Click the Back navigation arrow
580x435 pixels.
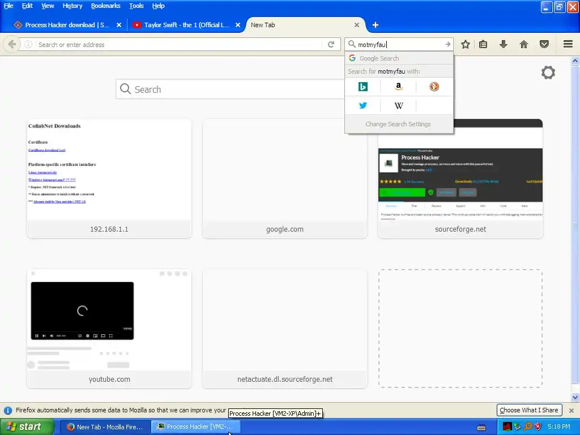[x=12, y=44]
